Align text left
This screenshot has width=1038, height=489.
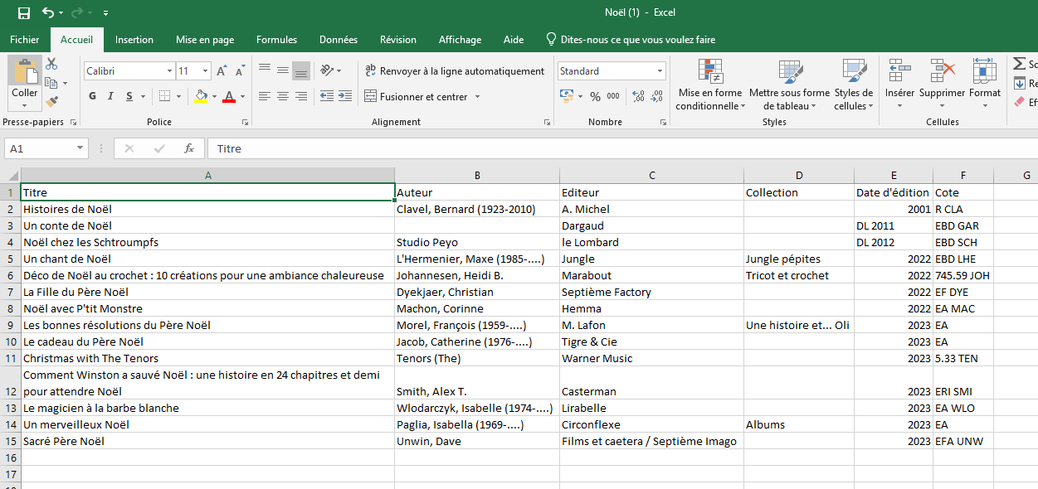[265, 96]
